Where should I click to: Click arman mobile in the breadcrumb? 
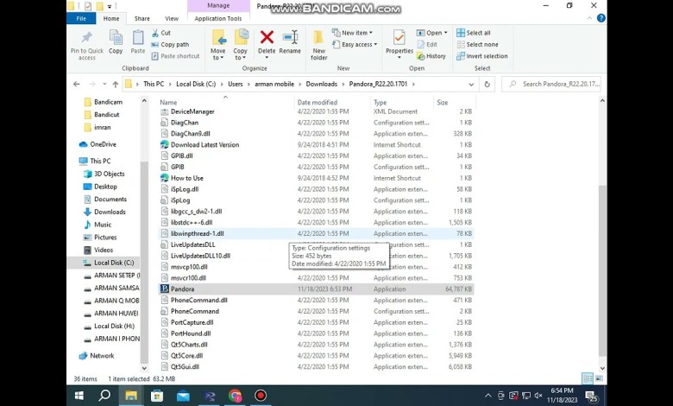274,84
